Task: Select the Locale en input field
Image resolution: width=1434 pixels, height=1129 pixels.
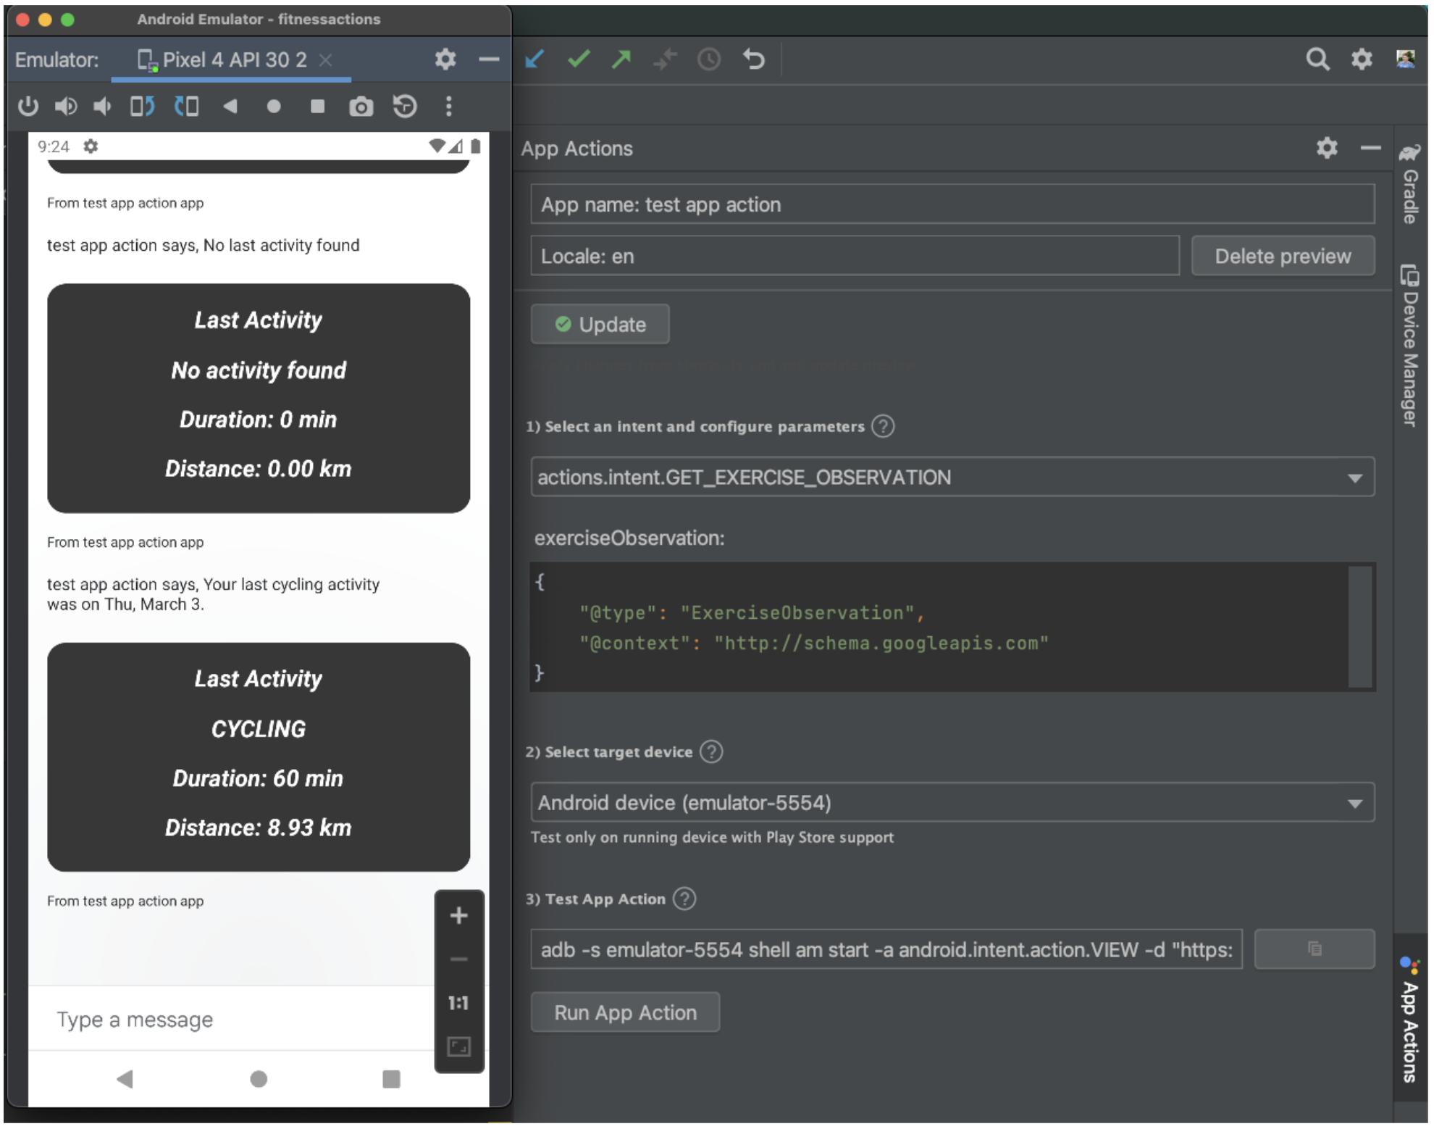Action: coord(855,255)
